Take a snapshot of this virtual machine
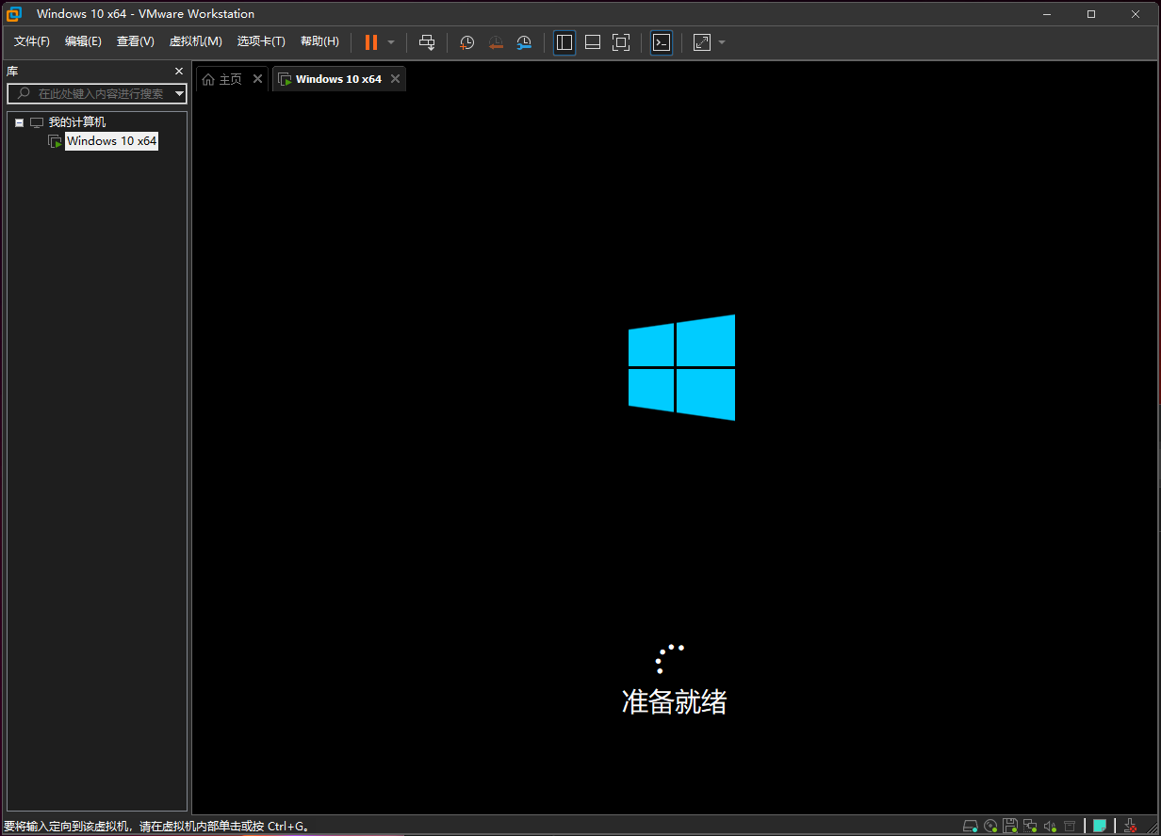This screenshot has width=1161, height=836. click(466, 42)
